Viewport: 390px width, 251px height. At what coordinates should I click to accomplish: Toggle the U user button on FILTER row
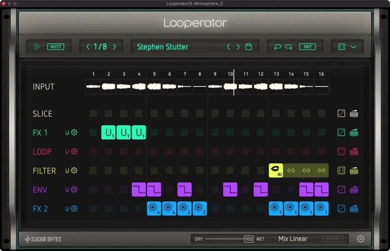point(67,171)
